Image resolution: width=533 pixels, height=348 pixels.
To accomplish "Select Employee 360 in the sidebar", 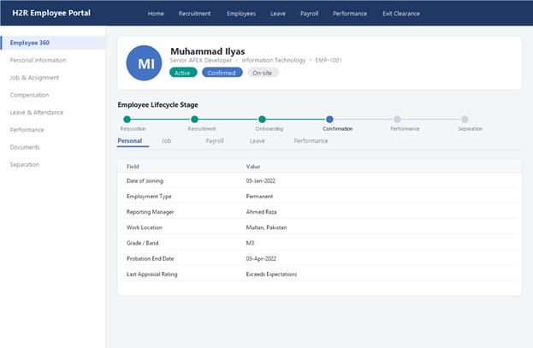I will point(53,43).
